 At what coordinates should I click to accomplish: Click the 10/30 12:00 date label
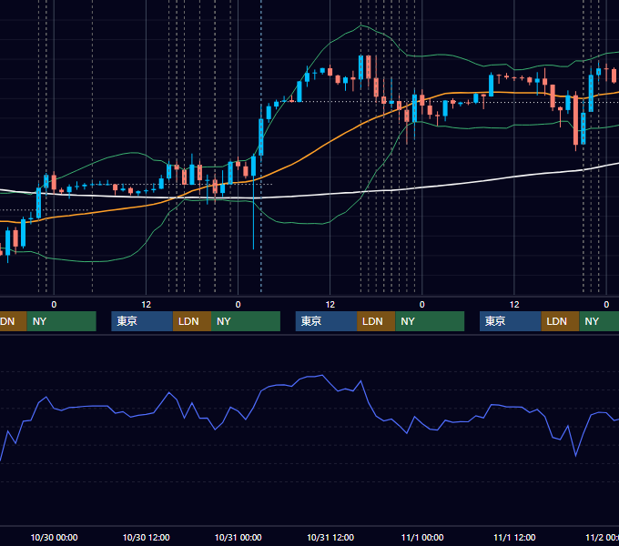pos(146,537)
